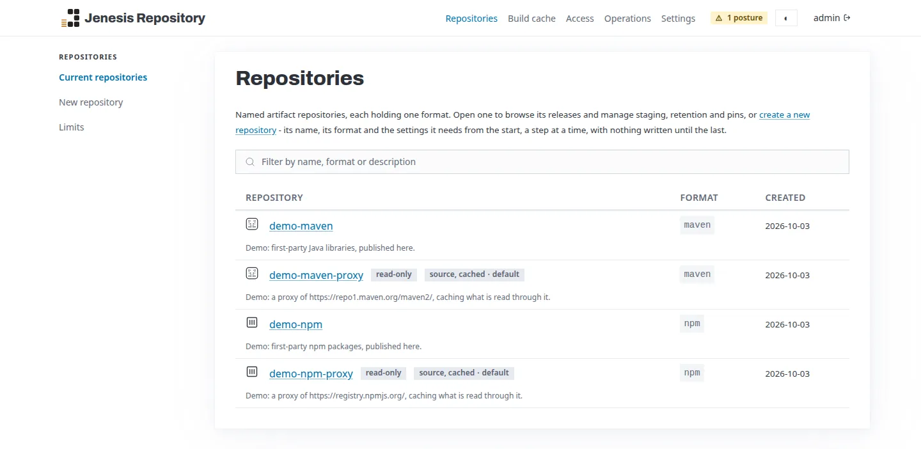Choose New repository in the sidebar
This screenshot has height=449, width=921.
pos(91,102)
